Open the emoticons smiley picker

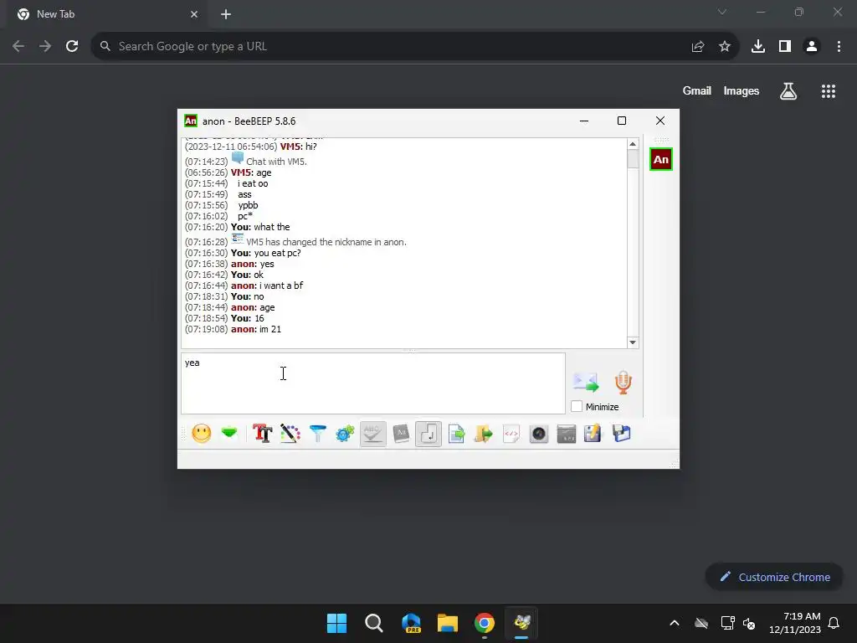[202, 434]
